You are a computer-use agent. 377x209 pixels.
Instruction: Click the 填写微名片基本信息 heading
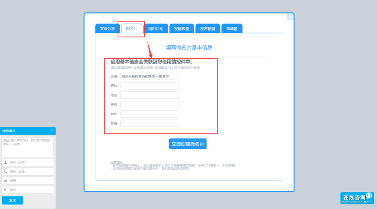[189, 48]
